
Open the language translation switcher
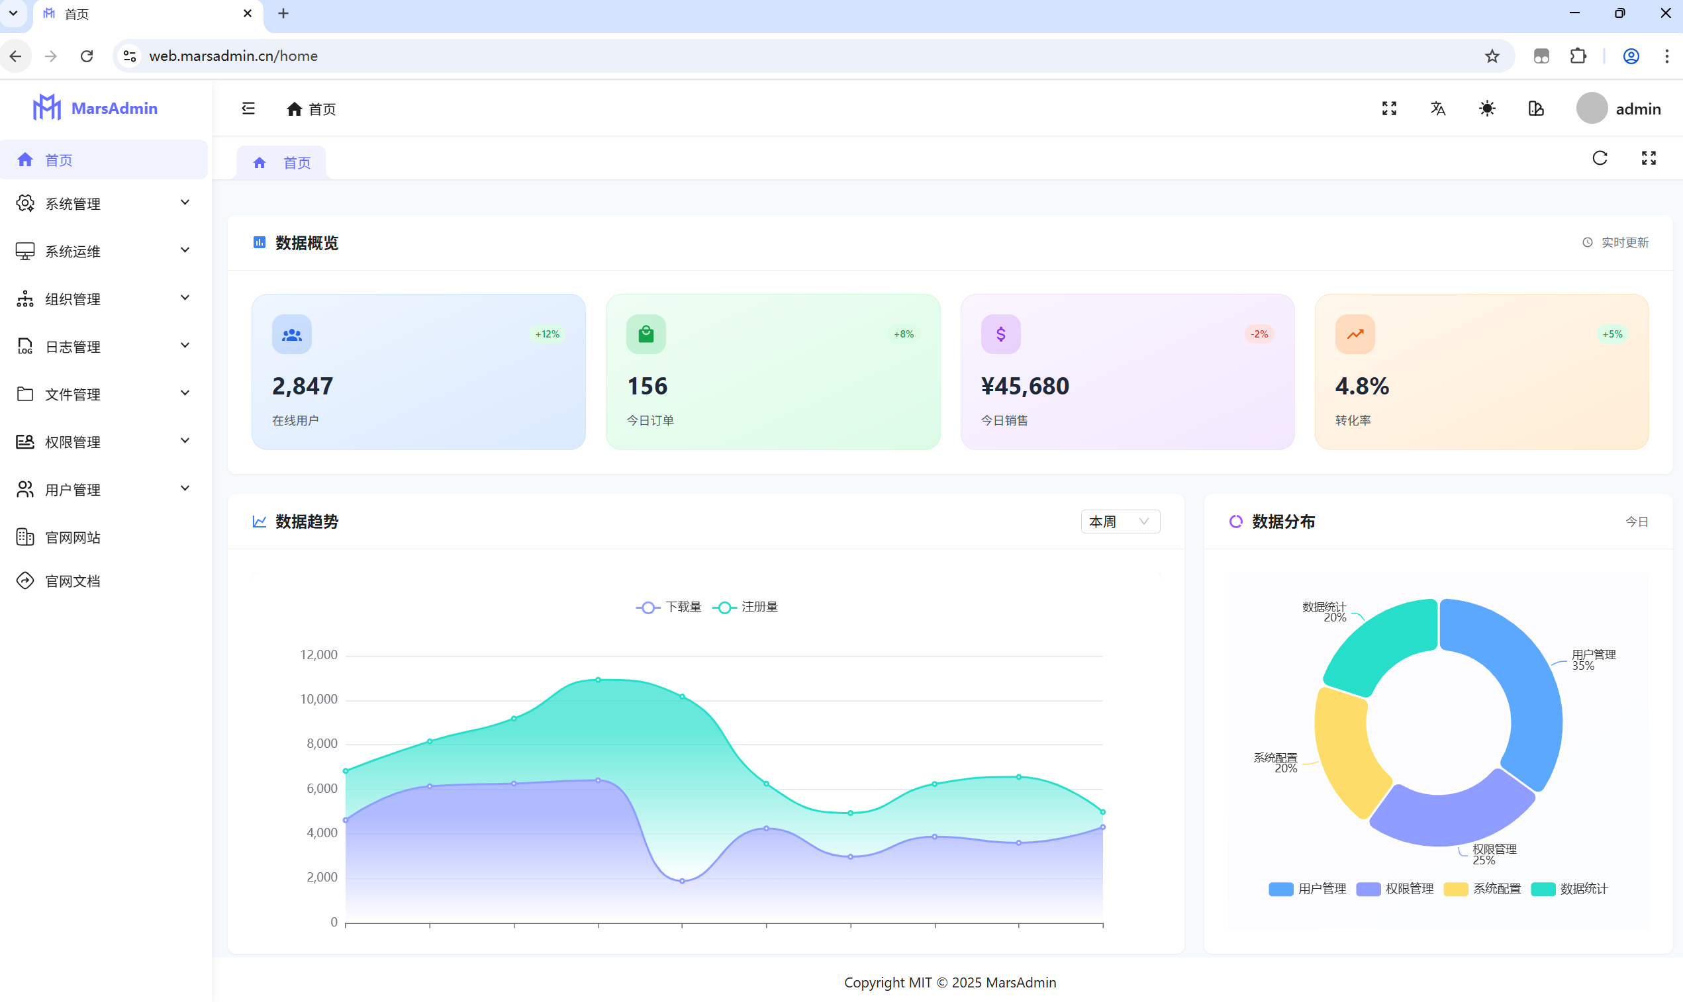1438,109
